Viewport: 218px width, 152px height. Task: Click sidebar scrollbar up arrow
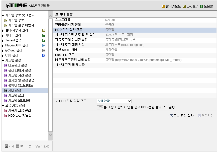pyautogui.click(x=50, y=16)
